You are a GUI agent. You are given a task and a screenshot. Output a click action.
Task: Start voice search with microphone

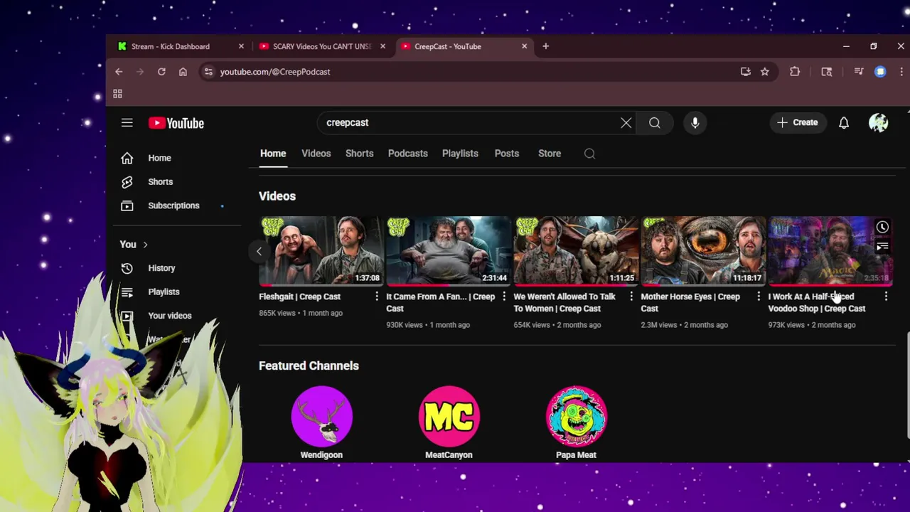(695, 123)
